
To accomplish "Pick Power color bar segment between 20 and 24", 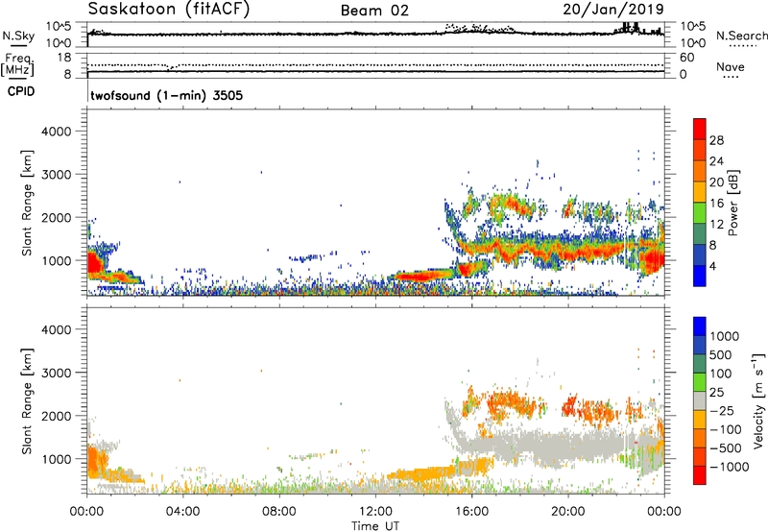I will tap(700, 171).
